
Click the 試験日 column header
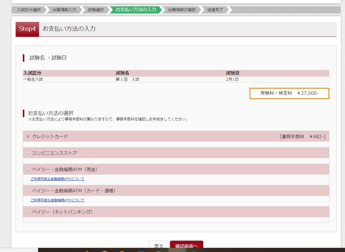[277, 73]
